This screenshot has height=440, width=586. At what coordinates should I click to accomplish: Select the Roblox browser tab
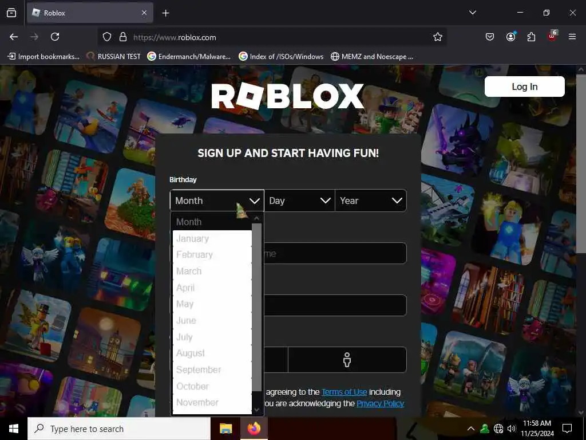tap(90, 13)
